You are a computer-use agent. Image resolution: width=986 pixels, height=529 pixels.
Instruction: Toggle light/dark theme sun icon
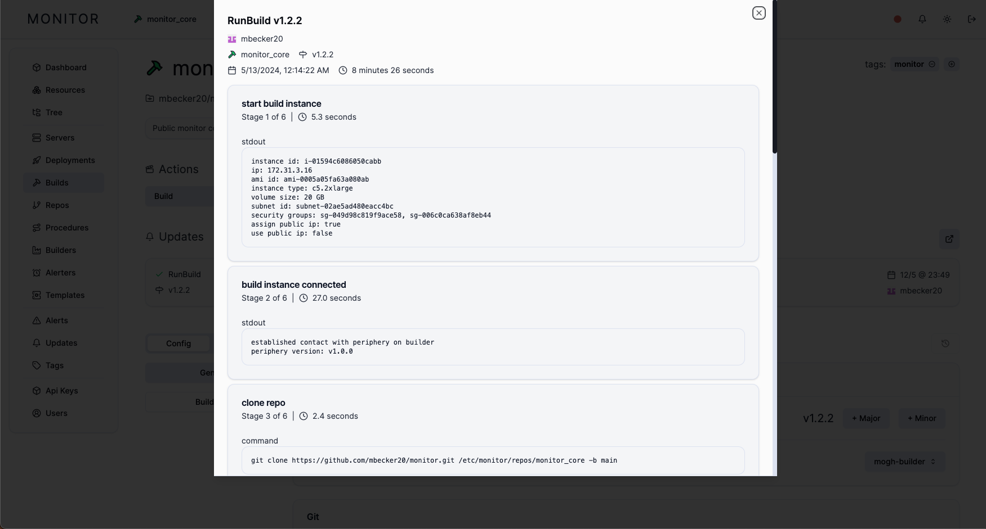947,19
